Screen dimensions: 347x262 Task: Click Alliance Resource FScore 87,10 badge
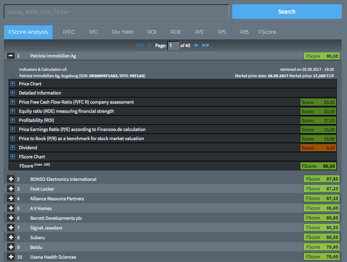click(321, 198)
